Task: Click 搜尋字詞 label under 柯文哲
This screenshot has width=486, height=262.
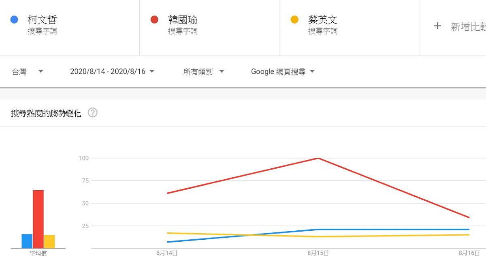Action: (x=43, y=31)
